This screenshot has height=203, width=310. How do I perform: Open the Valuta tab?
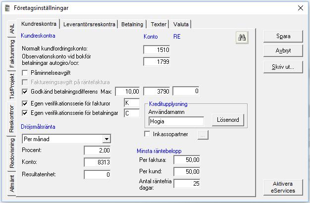[181, 24]
